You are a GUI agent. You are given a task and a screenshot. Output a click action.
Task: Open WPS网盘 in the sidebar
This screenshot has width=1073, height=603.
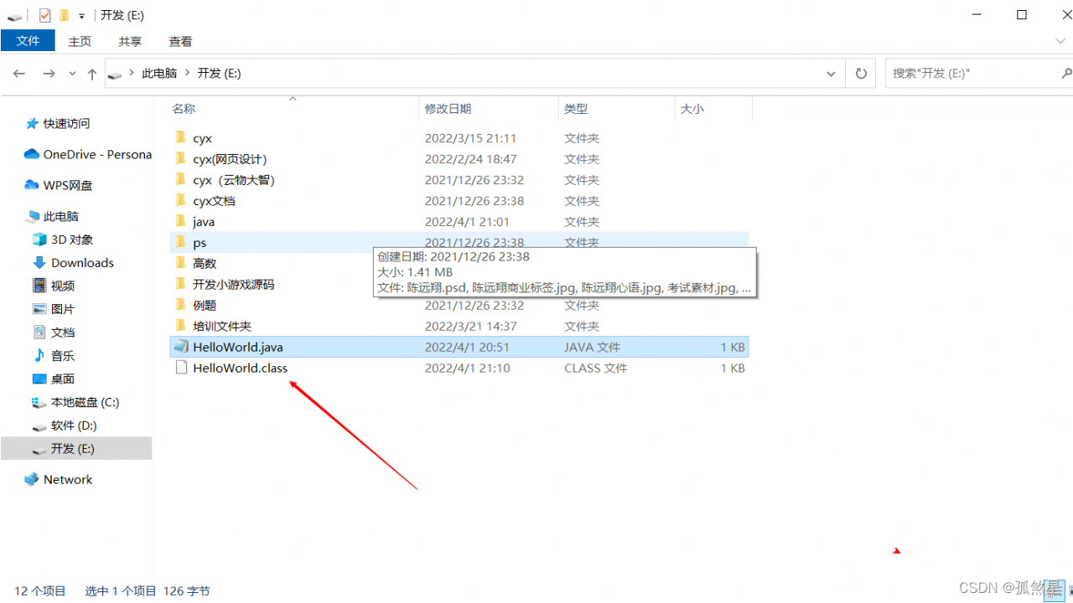pyautogui.click(x=68, y=185)
